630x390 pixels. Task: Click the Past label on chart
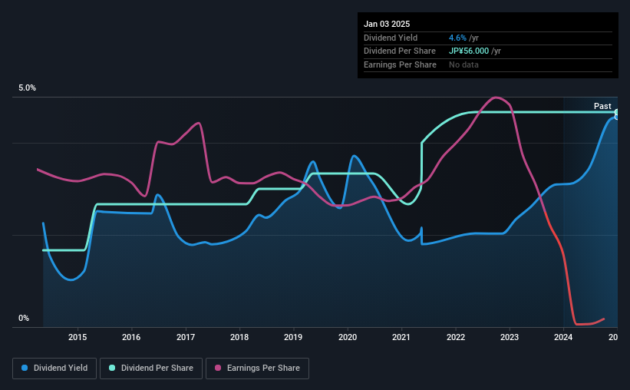coord(602,106)
